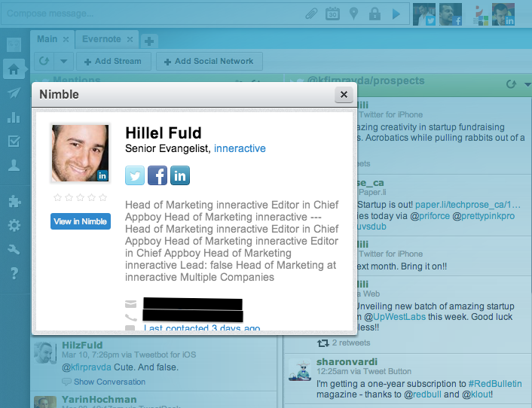Open the Assignments checkbox sidebar icon
Image resolution: width=532 pixels, height=408 pixels.
(14, 141)
